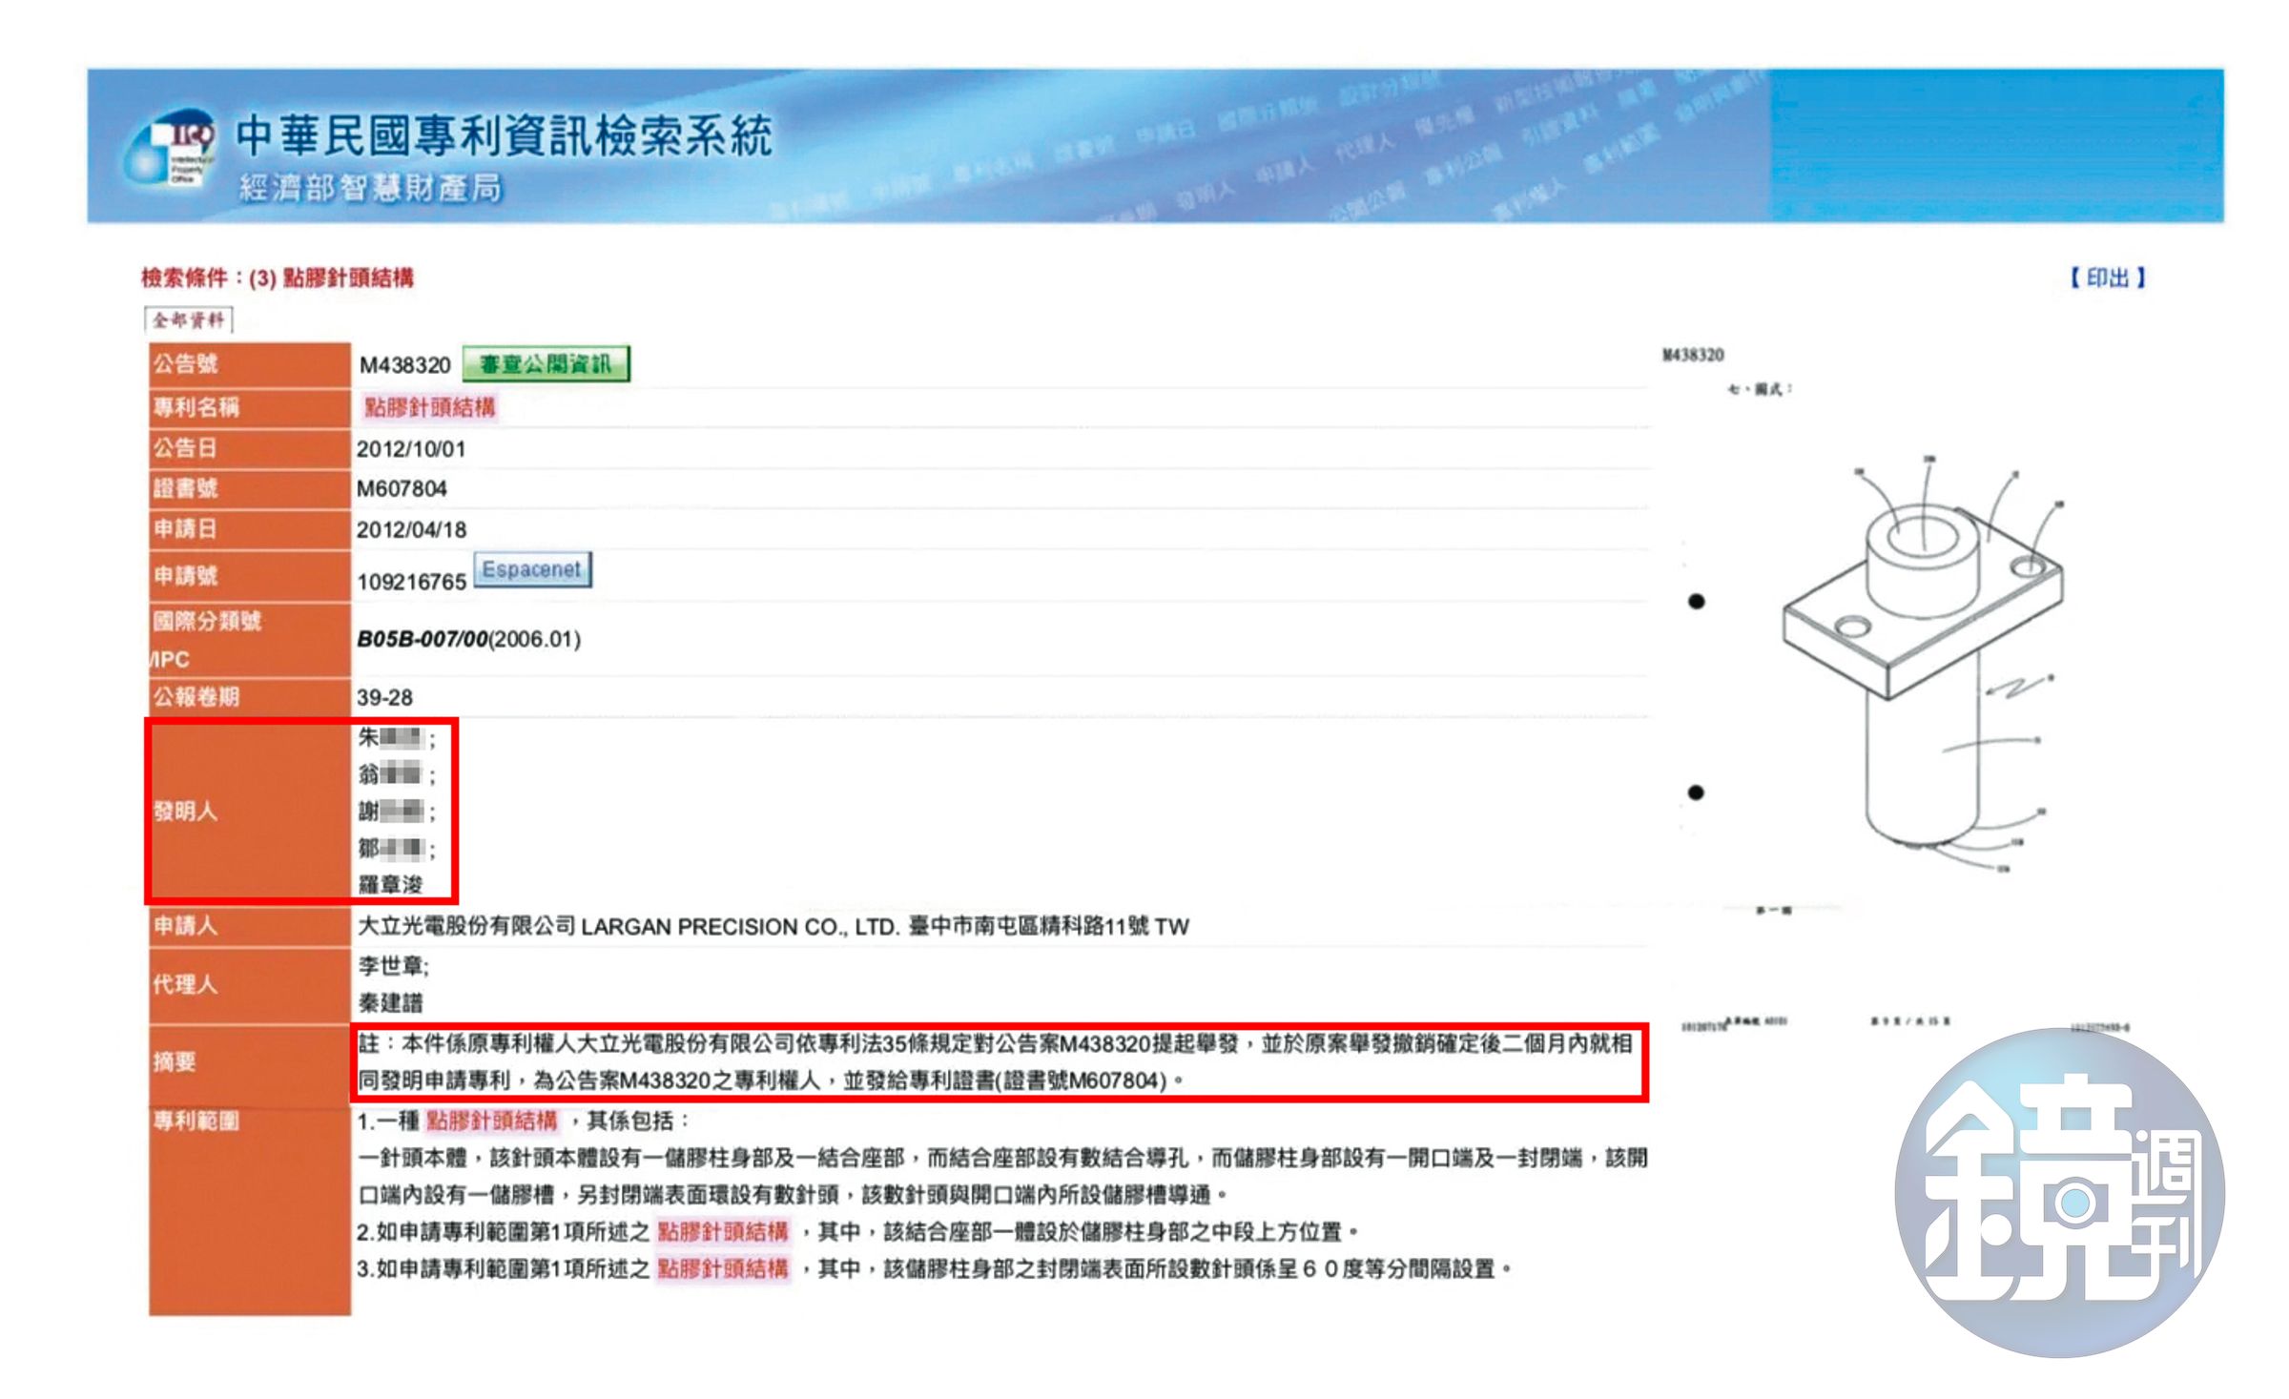The height and width of the screenshot is (1399, 2289).
Task: Click the search condition 檢索條件 text
Action: pos(278,278)
